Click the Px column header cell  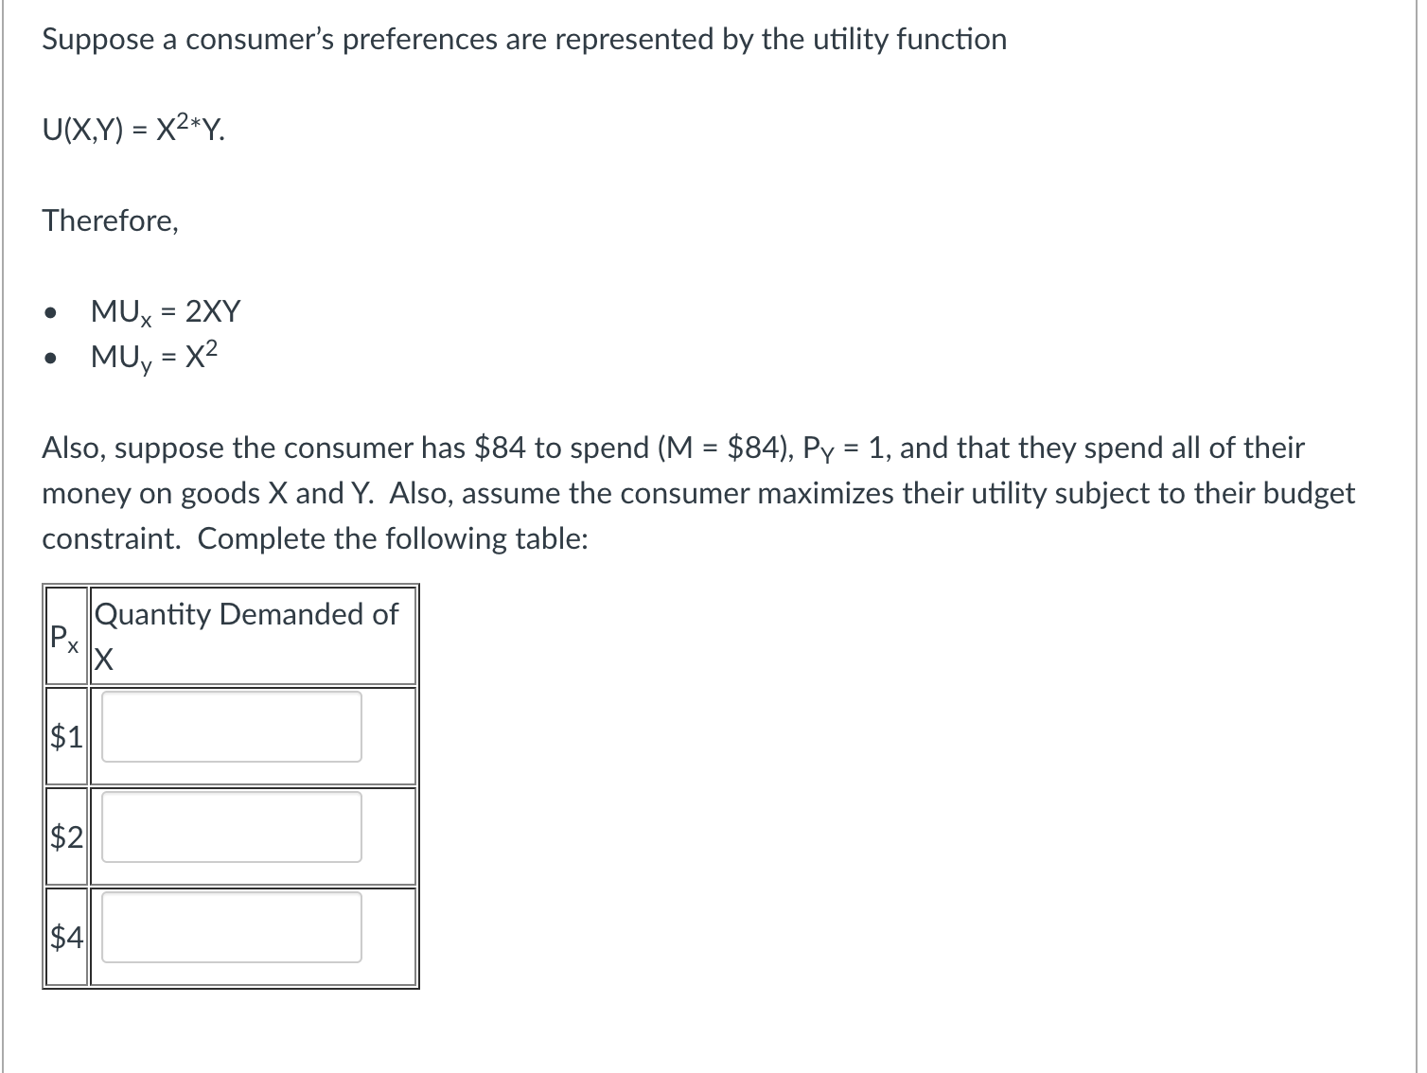[x=64, y=636]
